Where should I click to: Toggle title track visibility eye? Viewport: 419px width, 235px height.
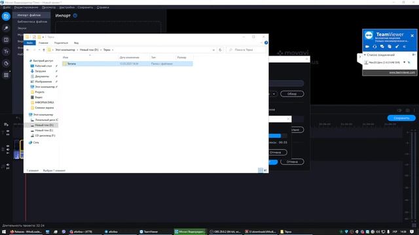[x=8, y=131]
